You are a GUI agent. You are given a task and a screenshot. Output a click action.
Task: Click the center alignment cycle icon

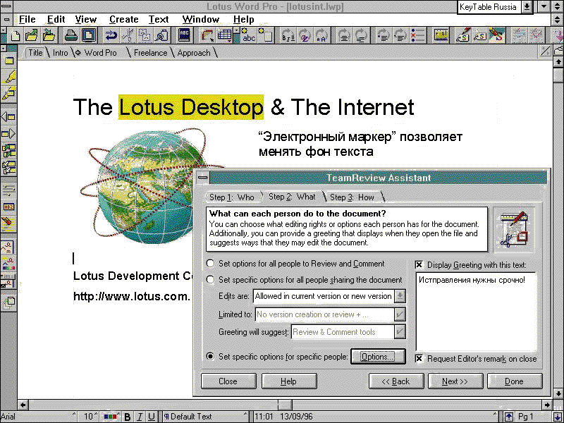tap(345, 36)
